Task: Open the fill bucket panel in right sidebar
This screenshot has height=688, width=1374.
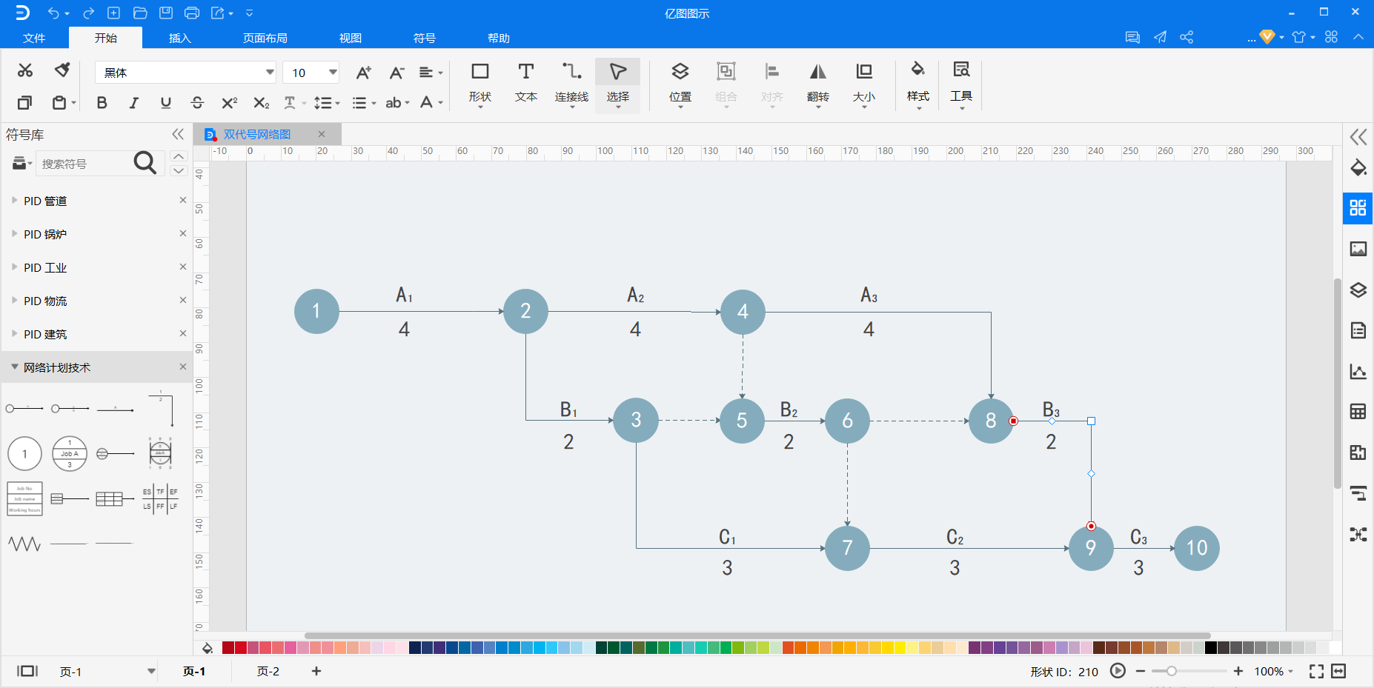Action: (x=1358, y=167)
